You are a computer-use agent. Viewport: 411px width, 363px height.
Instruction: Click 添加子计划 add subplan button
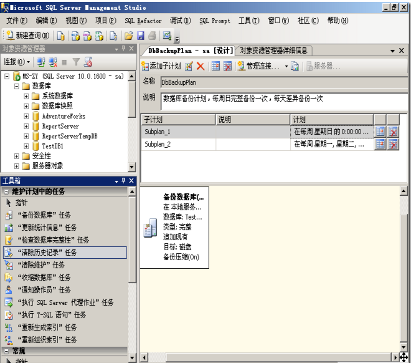[x=161, y=66]
